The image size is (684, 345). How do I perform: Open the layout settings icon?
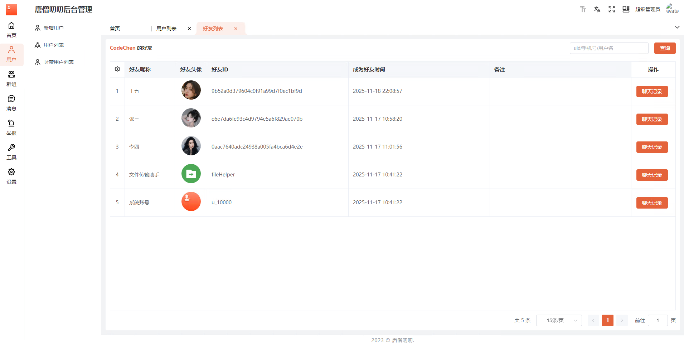626,10
